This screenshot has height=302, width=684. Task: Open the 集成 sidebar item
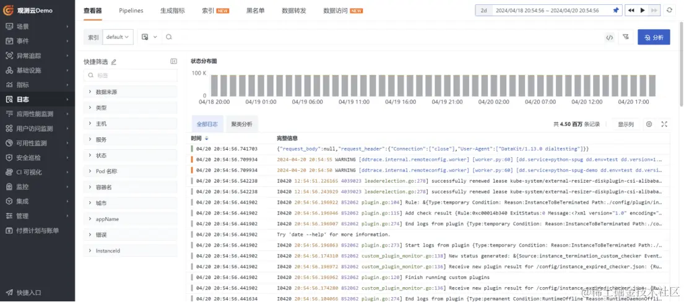38,201
